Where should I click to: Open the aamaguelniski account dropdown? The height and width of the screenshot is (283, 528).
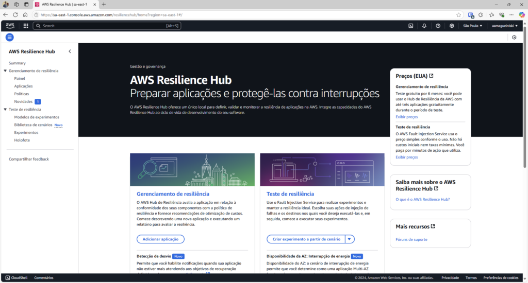pos(504,26)
